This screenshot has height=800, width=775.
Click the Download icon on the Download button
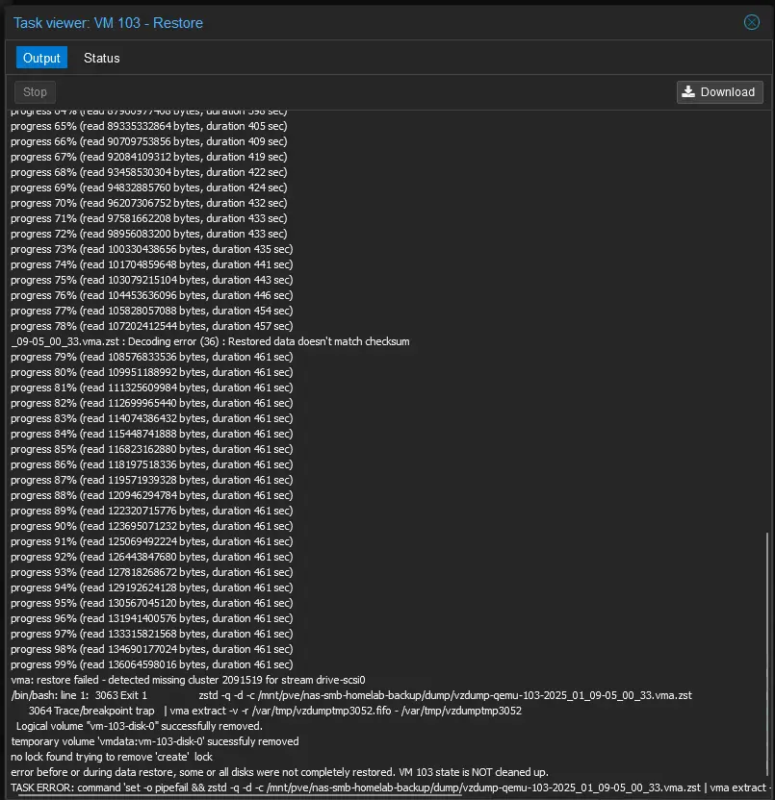[x=688, y=92]
